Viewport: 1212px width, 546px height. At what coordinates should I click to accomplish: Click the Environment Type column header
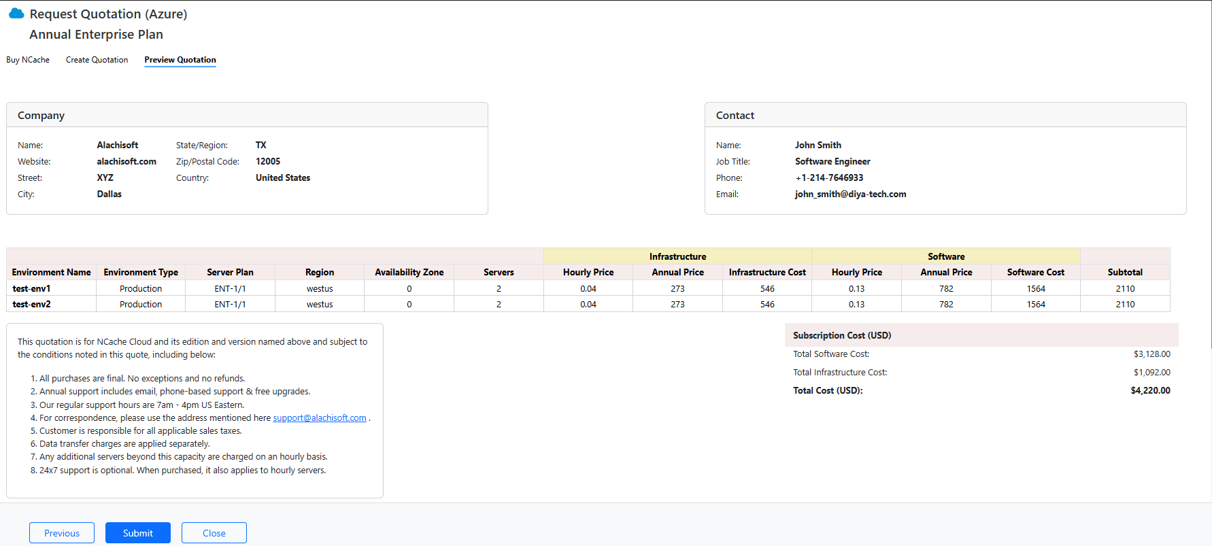[141, 272]
